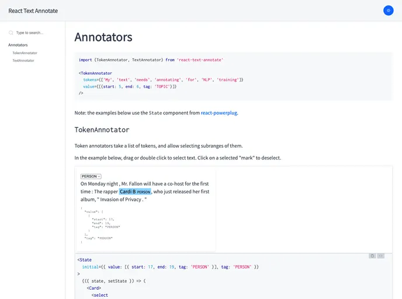Click the 'In the example below' instruction line
402x299 pixels.
coord(178,158)
